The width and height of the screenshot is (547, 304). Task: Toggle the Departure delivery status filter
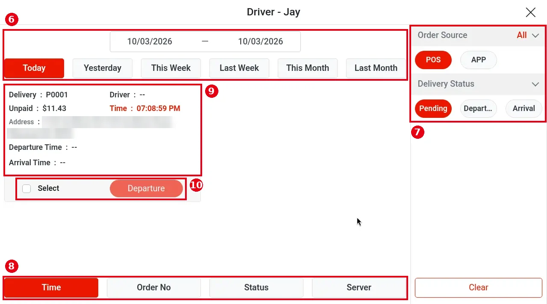coord(479,108)
